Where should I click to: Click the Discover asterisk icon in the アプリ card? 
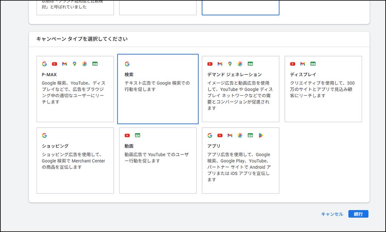click(x=240, y=135)
